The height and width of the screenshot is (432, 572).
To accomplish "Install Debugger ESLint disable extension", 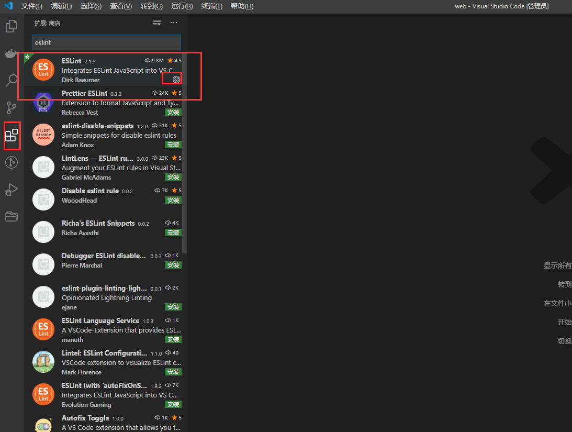I will (173, 265).
